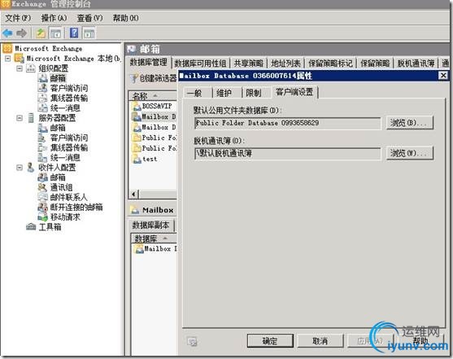The width and height of the screenshot is (453, 359).
Task: Open the 数据库管理 tab
Action: 149,62
